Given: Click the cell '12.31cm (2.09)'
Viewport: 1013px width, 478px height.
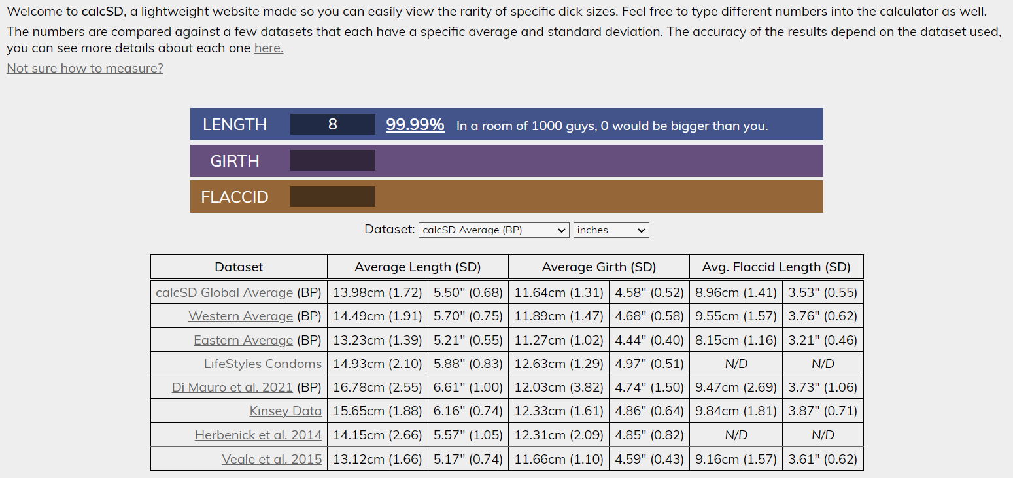Looking at the screenshot, I should 559,435.
